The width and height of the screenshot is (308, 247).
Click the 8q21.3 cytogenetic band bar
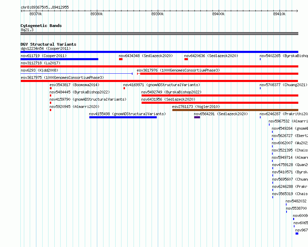[x=159, y=34]
